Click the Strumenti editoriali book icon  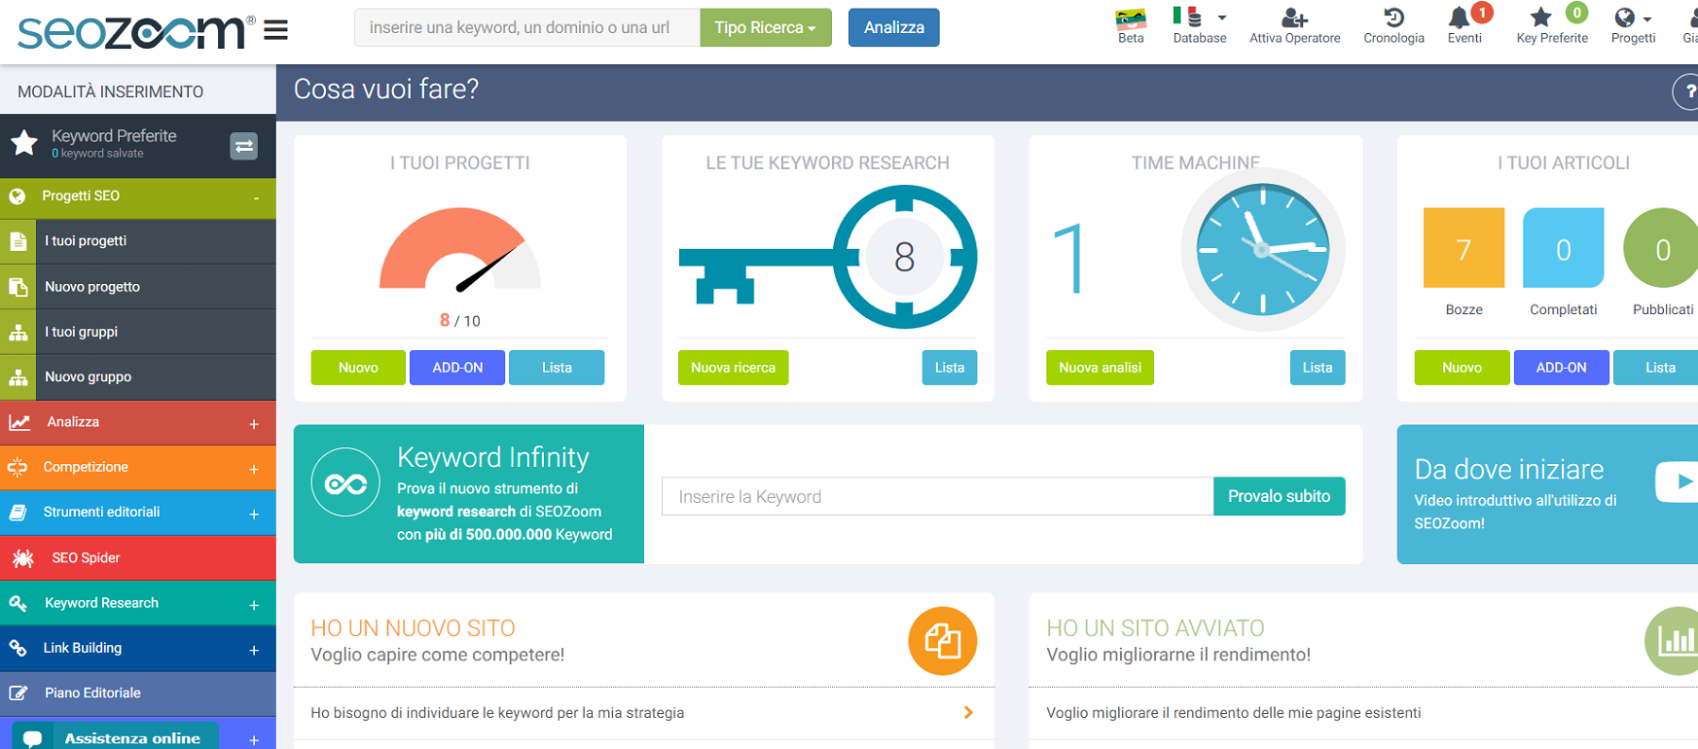click(18, 513)
